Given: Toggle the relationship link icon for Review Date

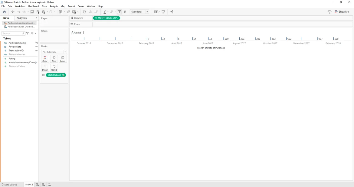Looking at the screenshot, I should tap(37, 47).
